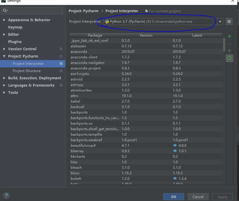Collapse the Project: Pycharm section
Image resolution: width=239 pixels, height=201 pixels.
coord(4,56)
